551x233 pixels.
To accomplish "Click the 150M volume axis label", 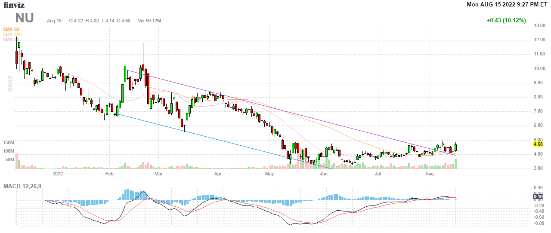I will 9,142.
